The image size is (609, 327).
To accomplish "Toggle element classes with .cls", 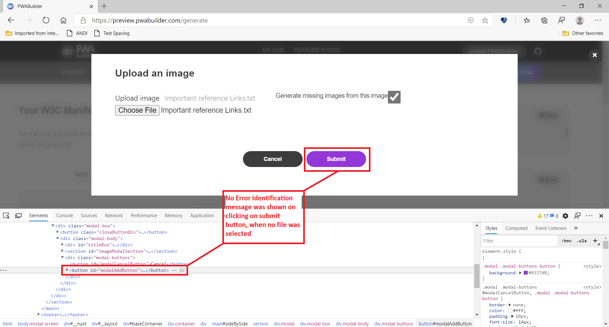I will click(x=582, y=241).
